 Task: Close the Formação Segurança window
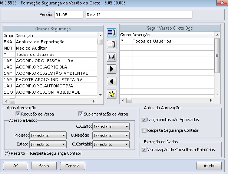[222, 3]
